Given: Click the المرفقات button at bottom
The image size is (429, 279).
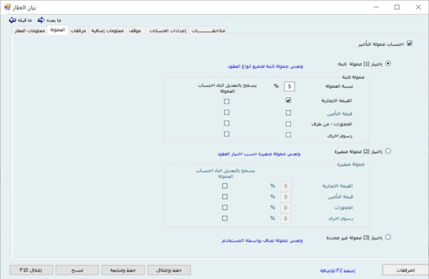Looking at the screenshot, I should pyautogui.click(x=406, y=270).
